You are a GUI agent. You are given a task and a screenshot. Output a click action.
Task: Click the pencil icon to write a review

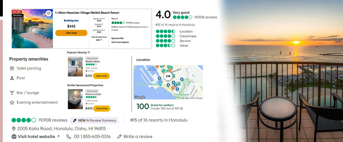(x=119, y=137)
